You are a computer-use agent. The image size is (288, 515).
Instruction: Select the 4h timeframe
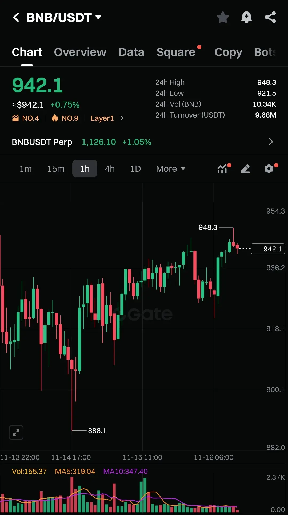[110, 169]
